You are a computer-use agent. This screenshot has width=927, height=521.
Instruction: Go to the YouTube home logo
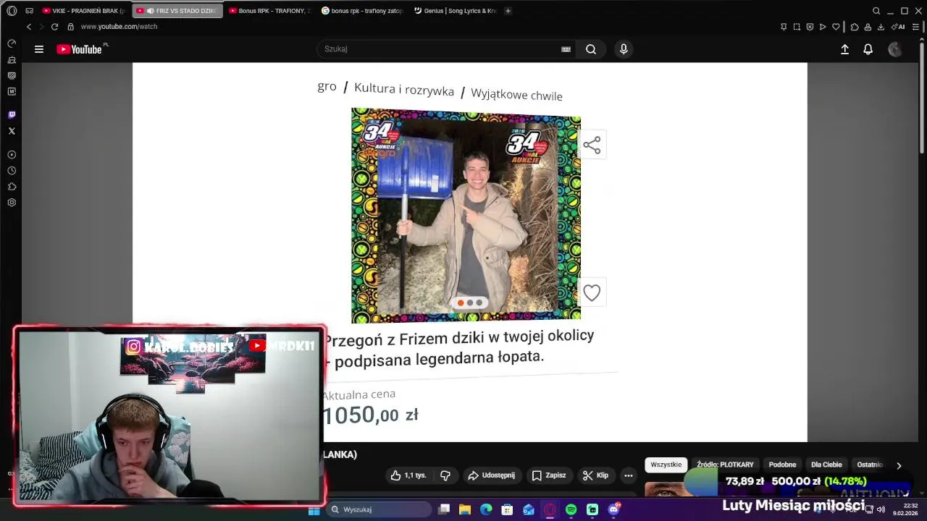point(80,49)
